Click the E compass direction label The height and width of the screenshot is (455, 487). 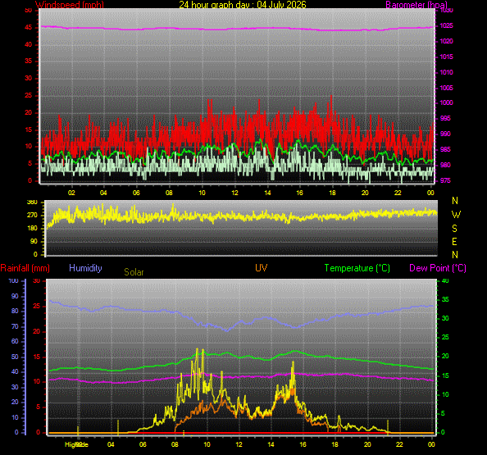(454, 242)
